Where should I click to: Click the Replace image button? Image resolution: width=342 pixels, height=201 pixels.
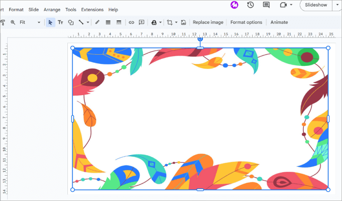(x=208, y=22)
